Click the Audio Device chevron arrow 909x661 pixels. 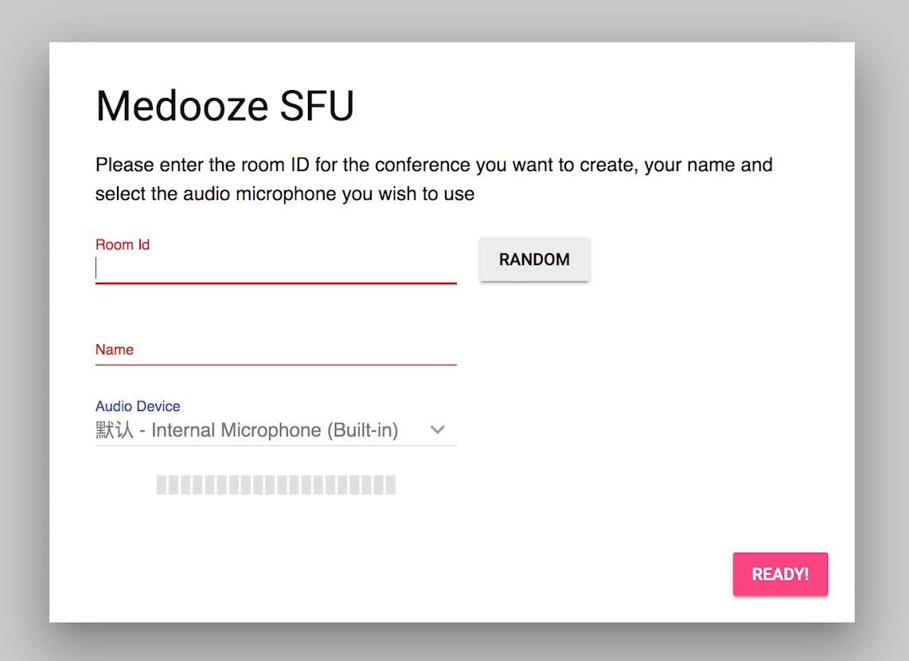(x=437, y=430)
